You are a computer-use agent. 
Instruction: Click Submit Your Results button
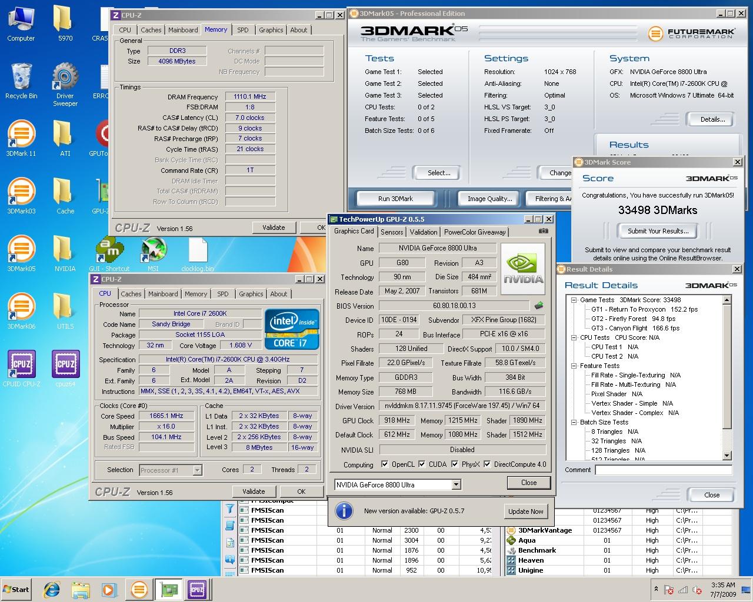click(x=658, y=231)
